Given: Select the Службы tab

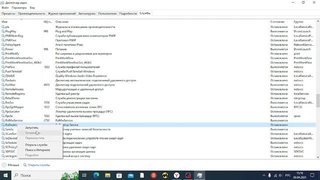Looking at the screenshot, I should point(145,13).
